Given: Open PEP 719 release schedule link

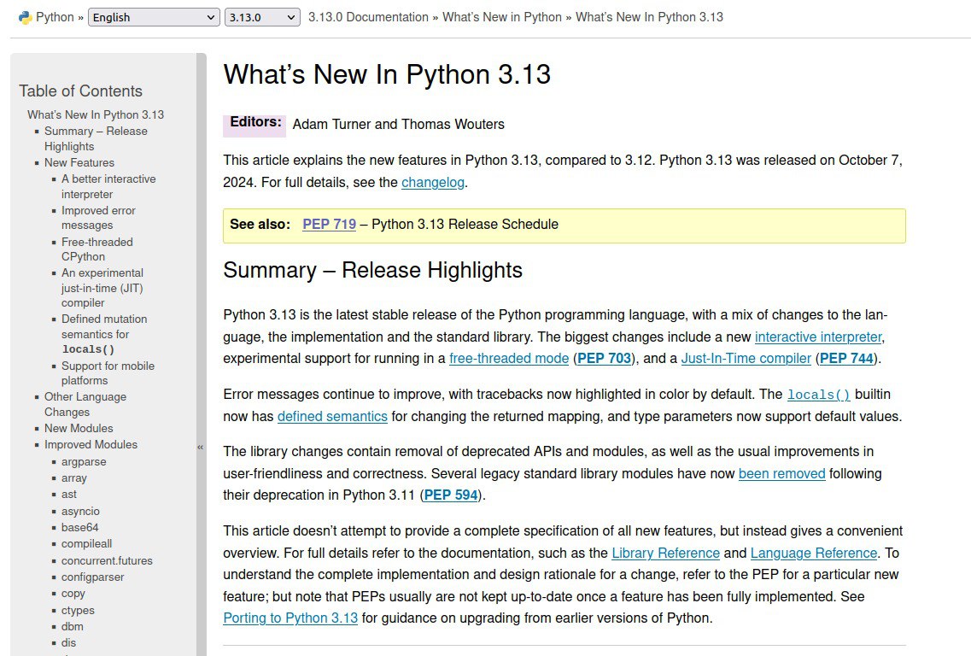Looking at the screenshot, I should (329, 225).
